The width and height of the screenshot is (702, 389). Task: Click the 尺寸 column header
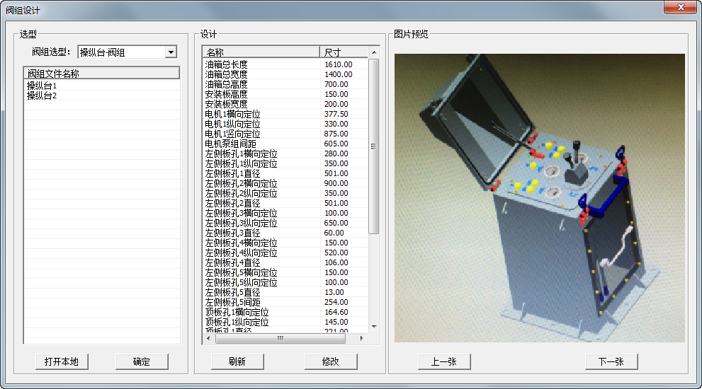(344, 52)
